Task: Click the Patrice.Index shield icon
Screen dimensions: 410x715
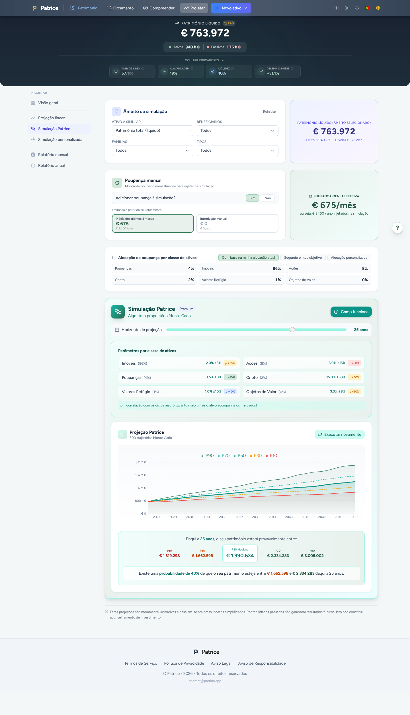Action: pos(116,71)
